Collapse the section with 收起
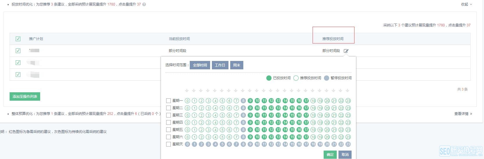 [x=466, y=4]
